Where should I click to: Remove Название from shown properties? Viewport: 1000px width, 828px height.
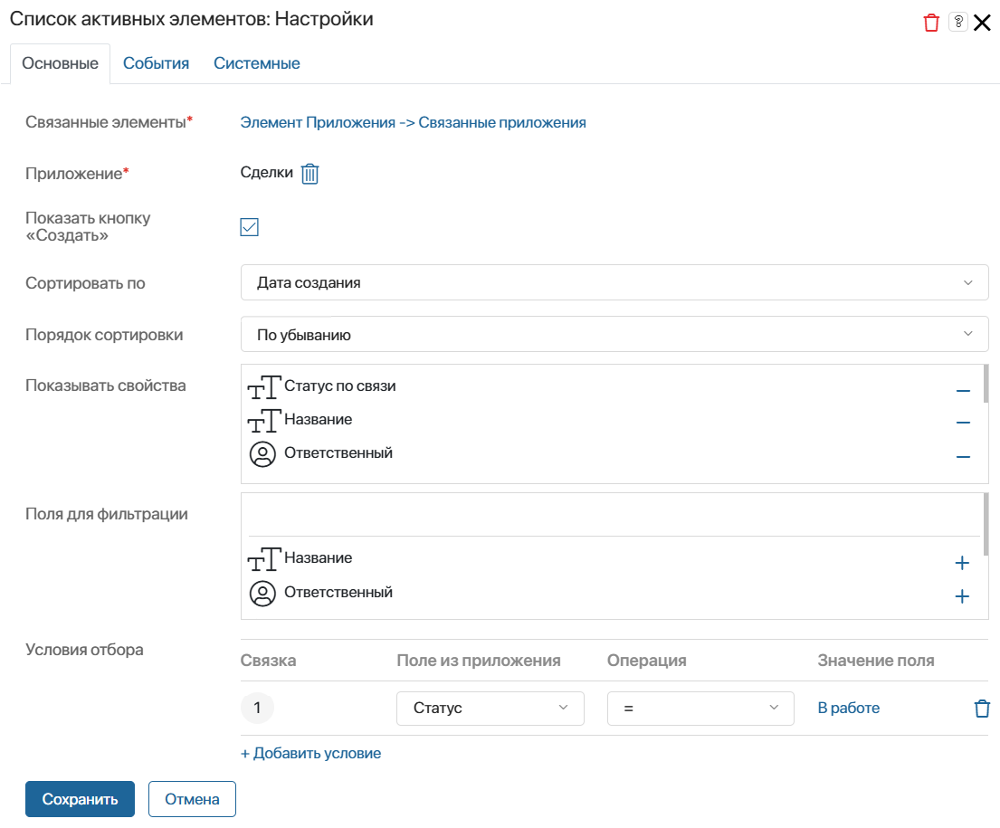(963, 423)
